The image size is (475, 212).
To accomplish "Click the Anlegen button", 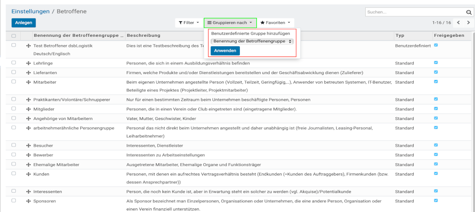I will tap(24, 23).
